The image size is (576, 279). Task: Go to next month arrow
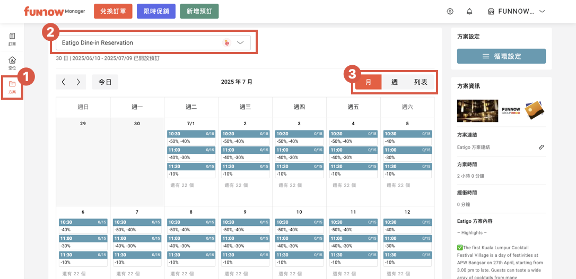pyautogui.click(x=78, y=82)
